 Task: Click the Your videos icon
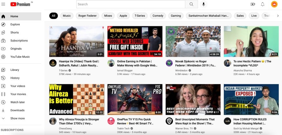[x=3, y=86]
